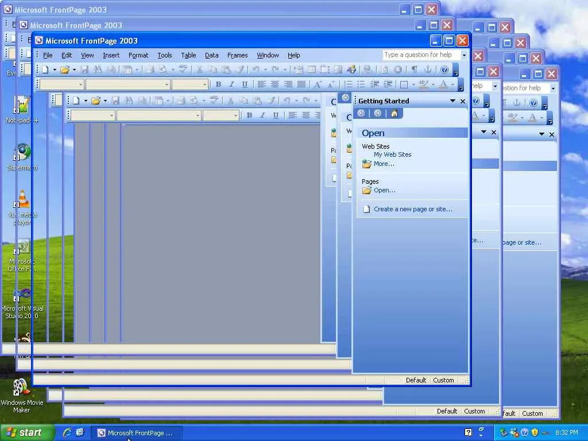Open Getting Started pane menu arrow
This screenshot has width=588, height=441.
[x=452, y=101]
